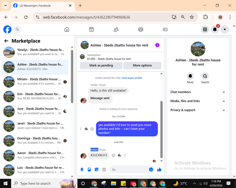
Task: Open the account dropdown arrow
Action: click(x=225, y=29)
